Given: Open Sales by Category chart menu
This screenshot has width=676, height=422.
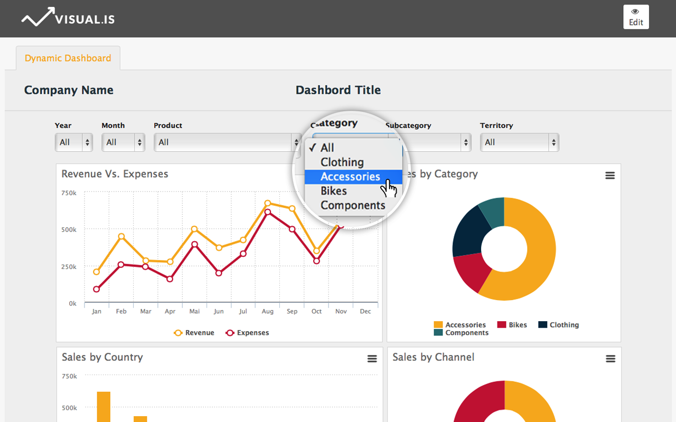Looking at the screenshot, I should [x=610, y=176].
